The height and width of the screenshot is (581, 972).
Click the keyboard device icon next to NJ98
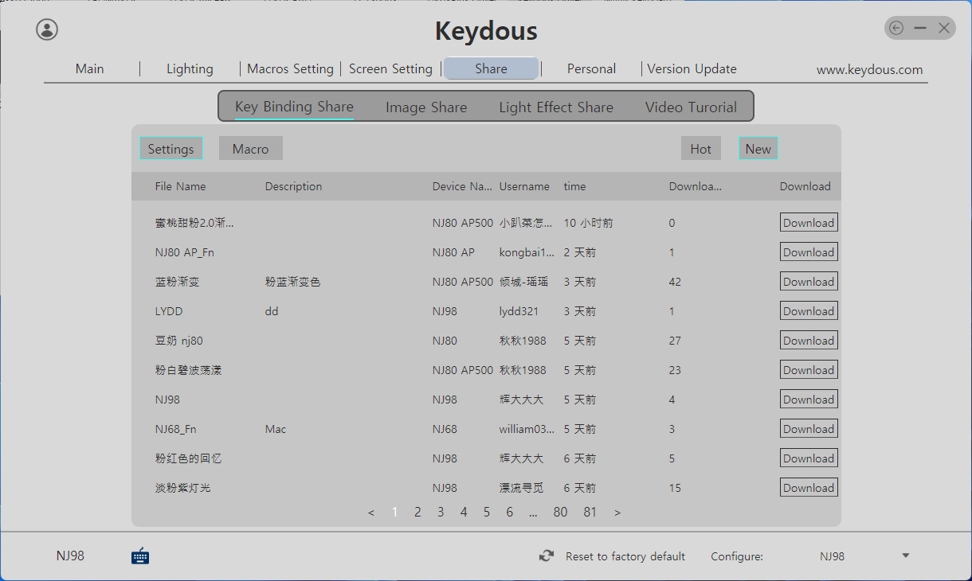140,556
